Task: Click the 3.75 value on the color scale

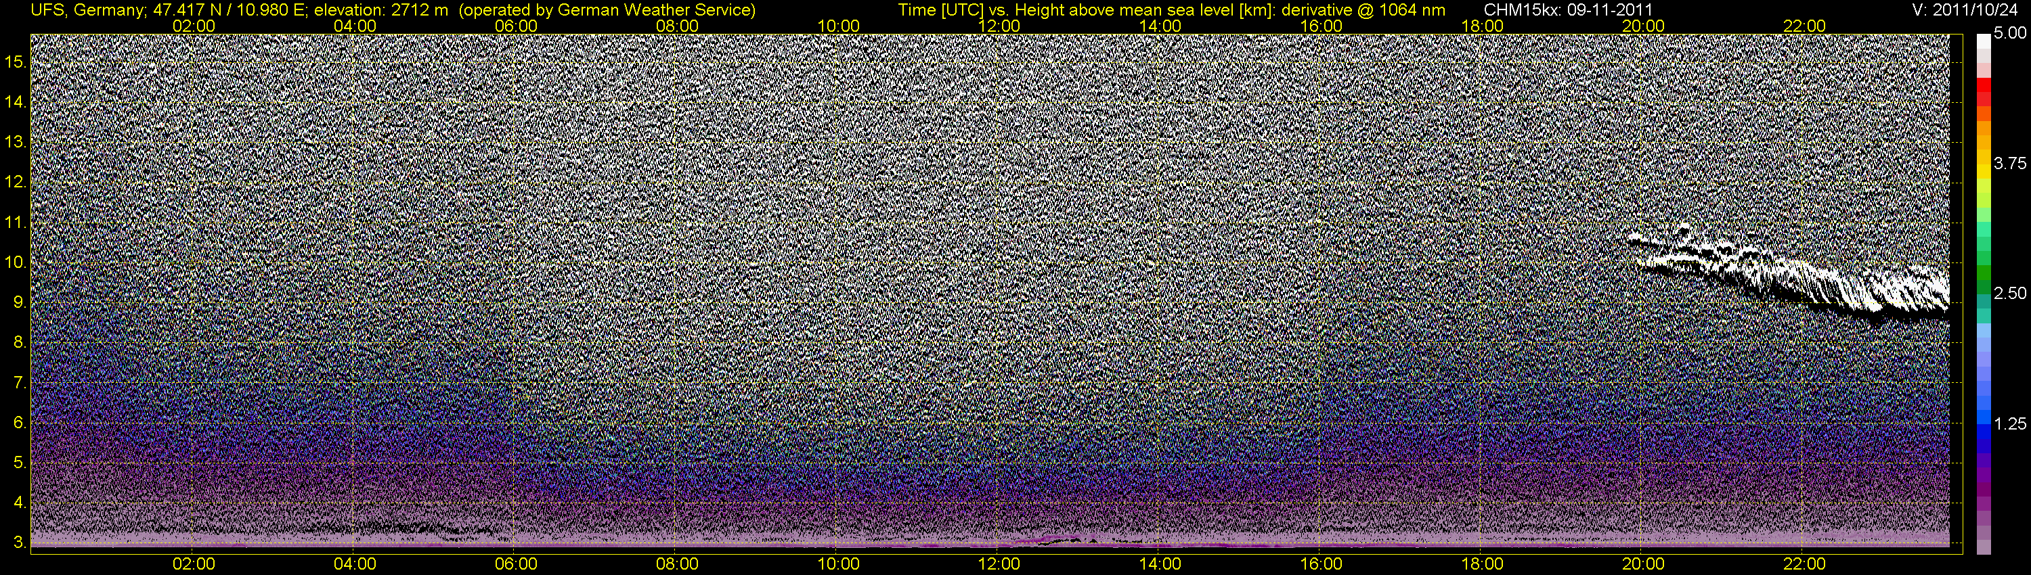Action: click(2010, 164)
